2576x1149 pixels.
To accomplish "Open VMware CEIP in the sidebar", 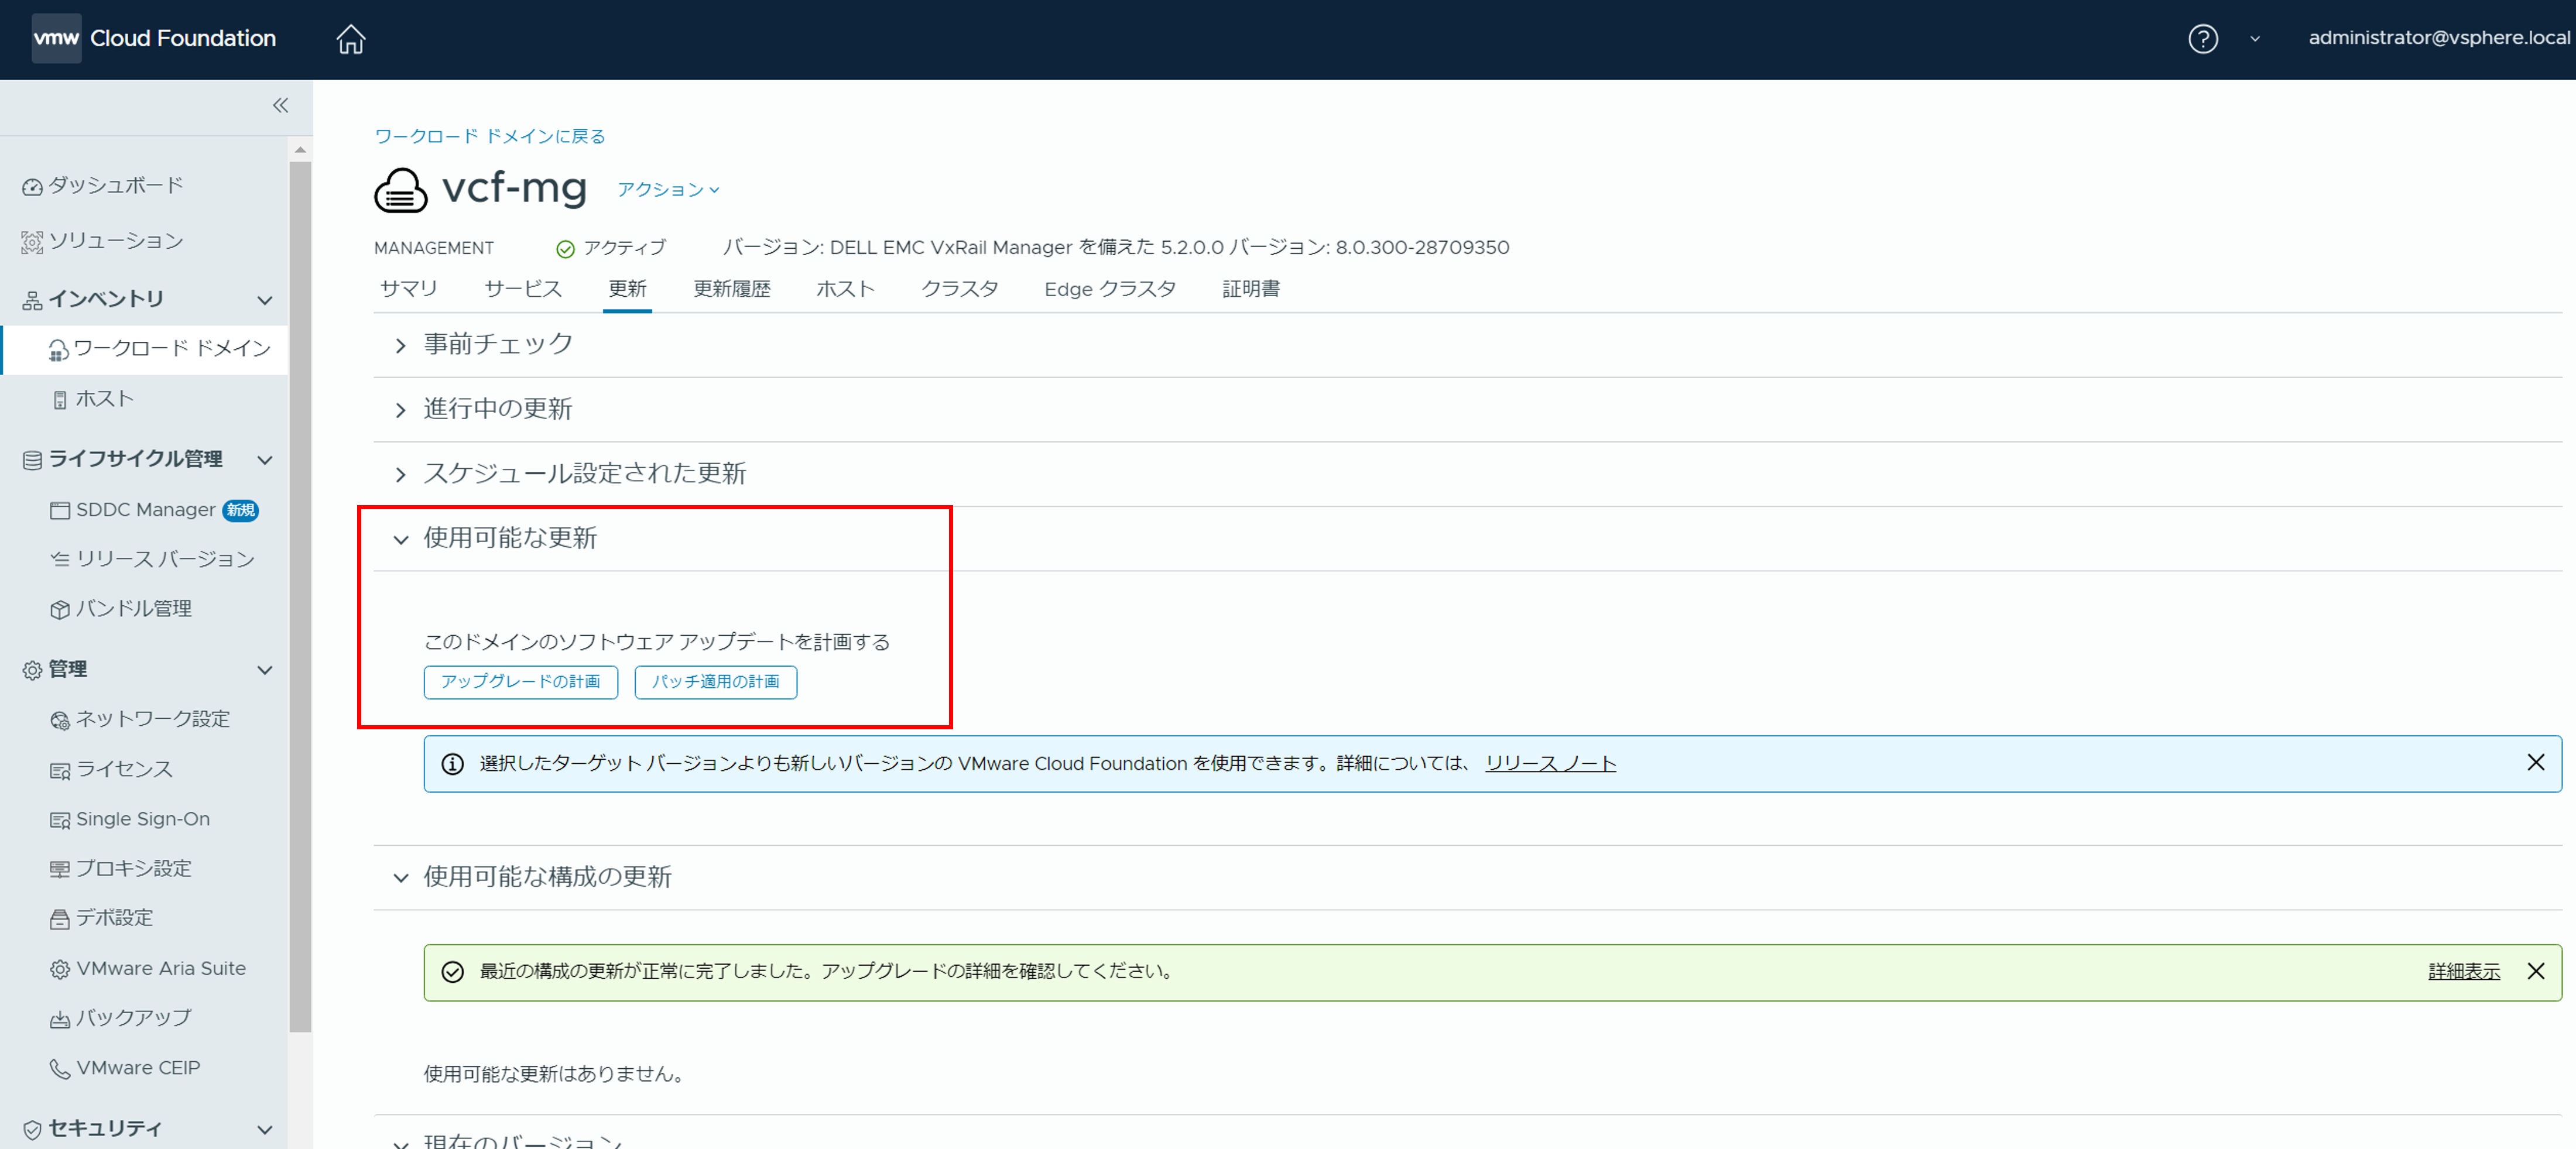I will pos(138,1067).
